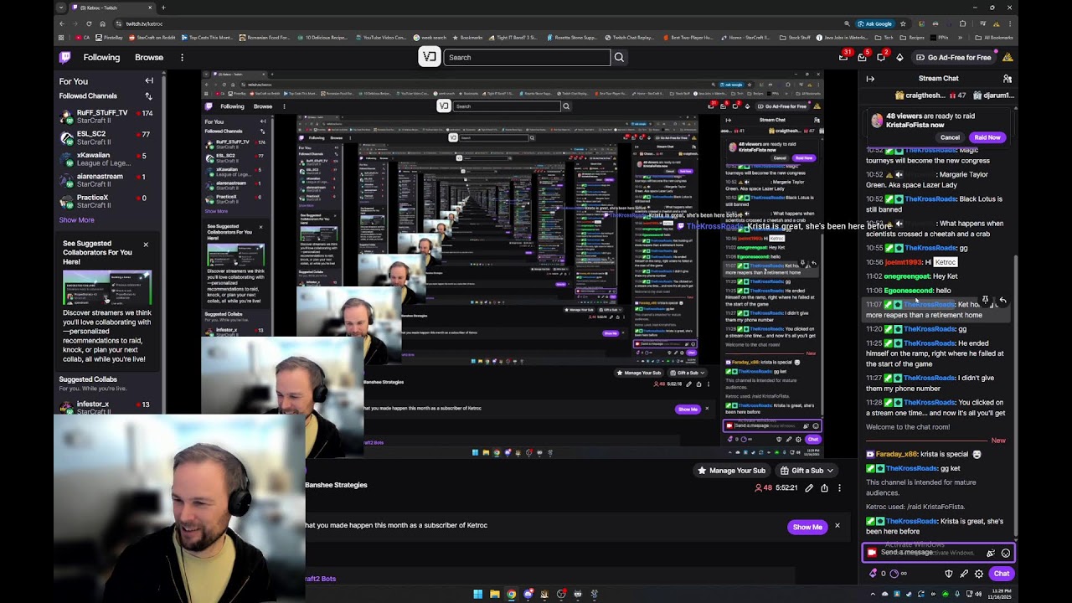The height and width of the screenshot is (603, 1072).
Task: Go back in the browser
Action: [x=62, y=23]
